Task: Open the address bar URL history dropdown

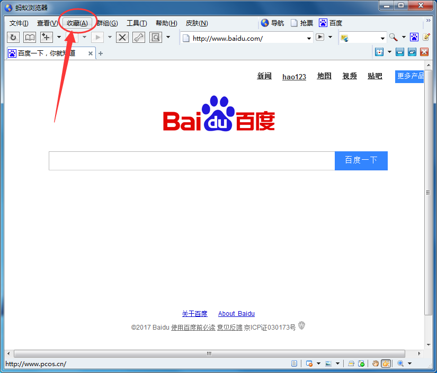Action: pos(309,39)
